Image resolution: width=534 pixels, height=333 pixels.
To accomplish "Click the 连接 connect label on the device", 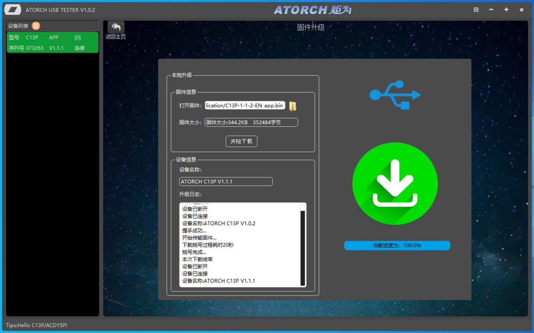I will click(79, 48).
